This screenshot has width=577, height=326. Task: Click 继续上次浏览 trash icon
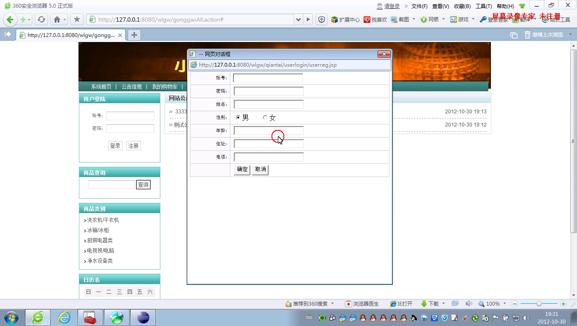(543, 35)
